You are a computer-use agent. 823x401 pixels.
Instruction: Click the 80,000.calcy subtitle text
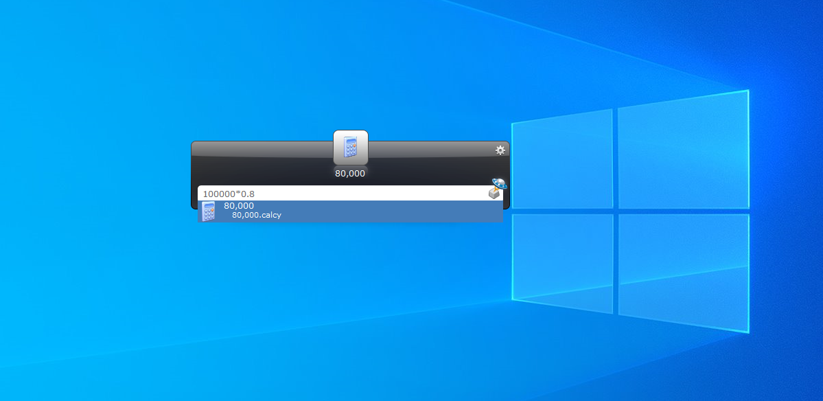257,215
